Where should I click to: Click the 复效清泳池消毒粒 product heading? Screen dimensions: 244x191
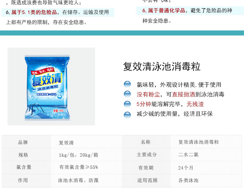click(162, 67)
